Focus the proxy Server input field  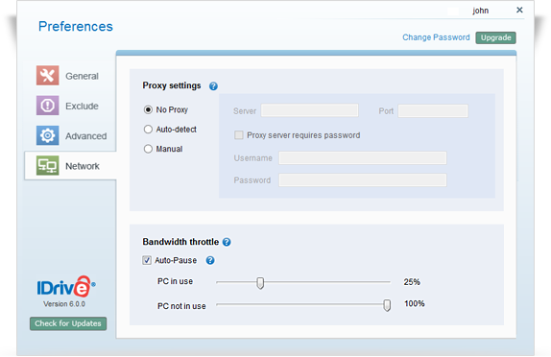(x=310, y=110)
